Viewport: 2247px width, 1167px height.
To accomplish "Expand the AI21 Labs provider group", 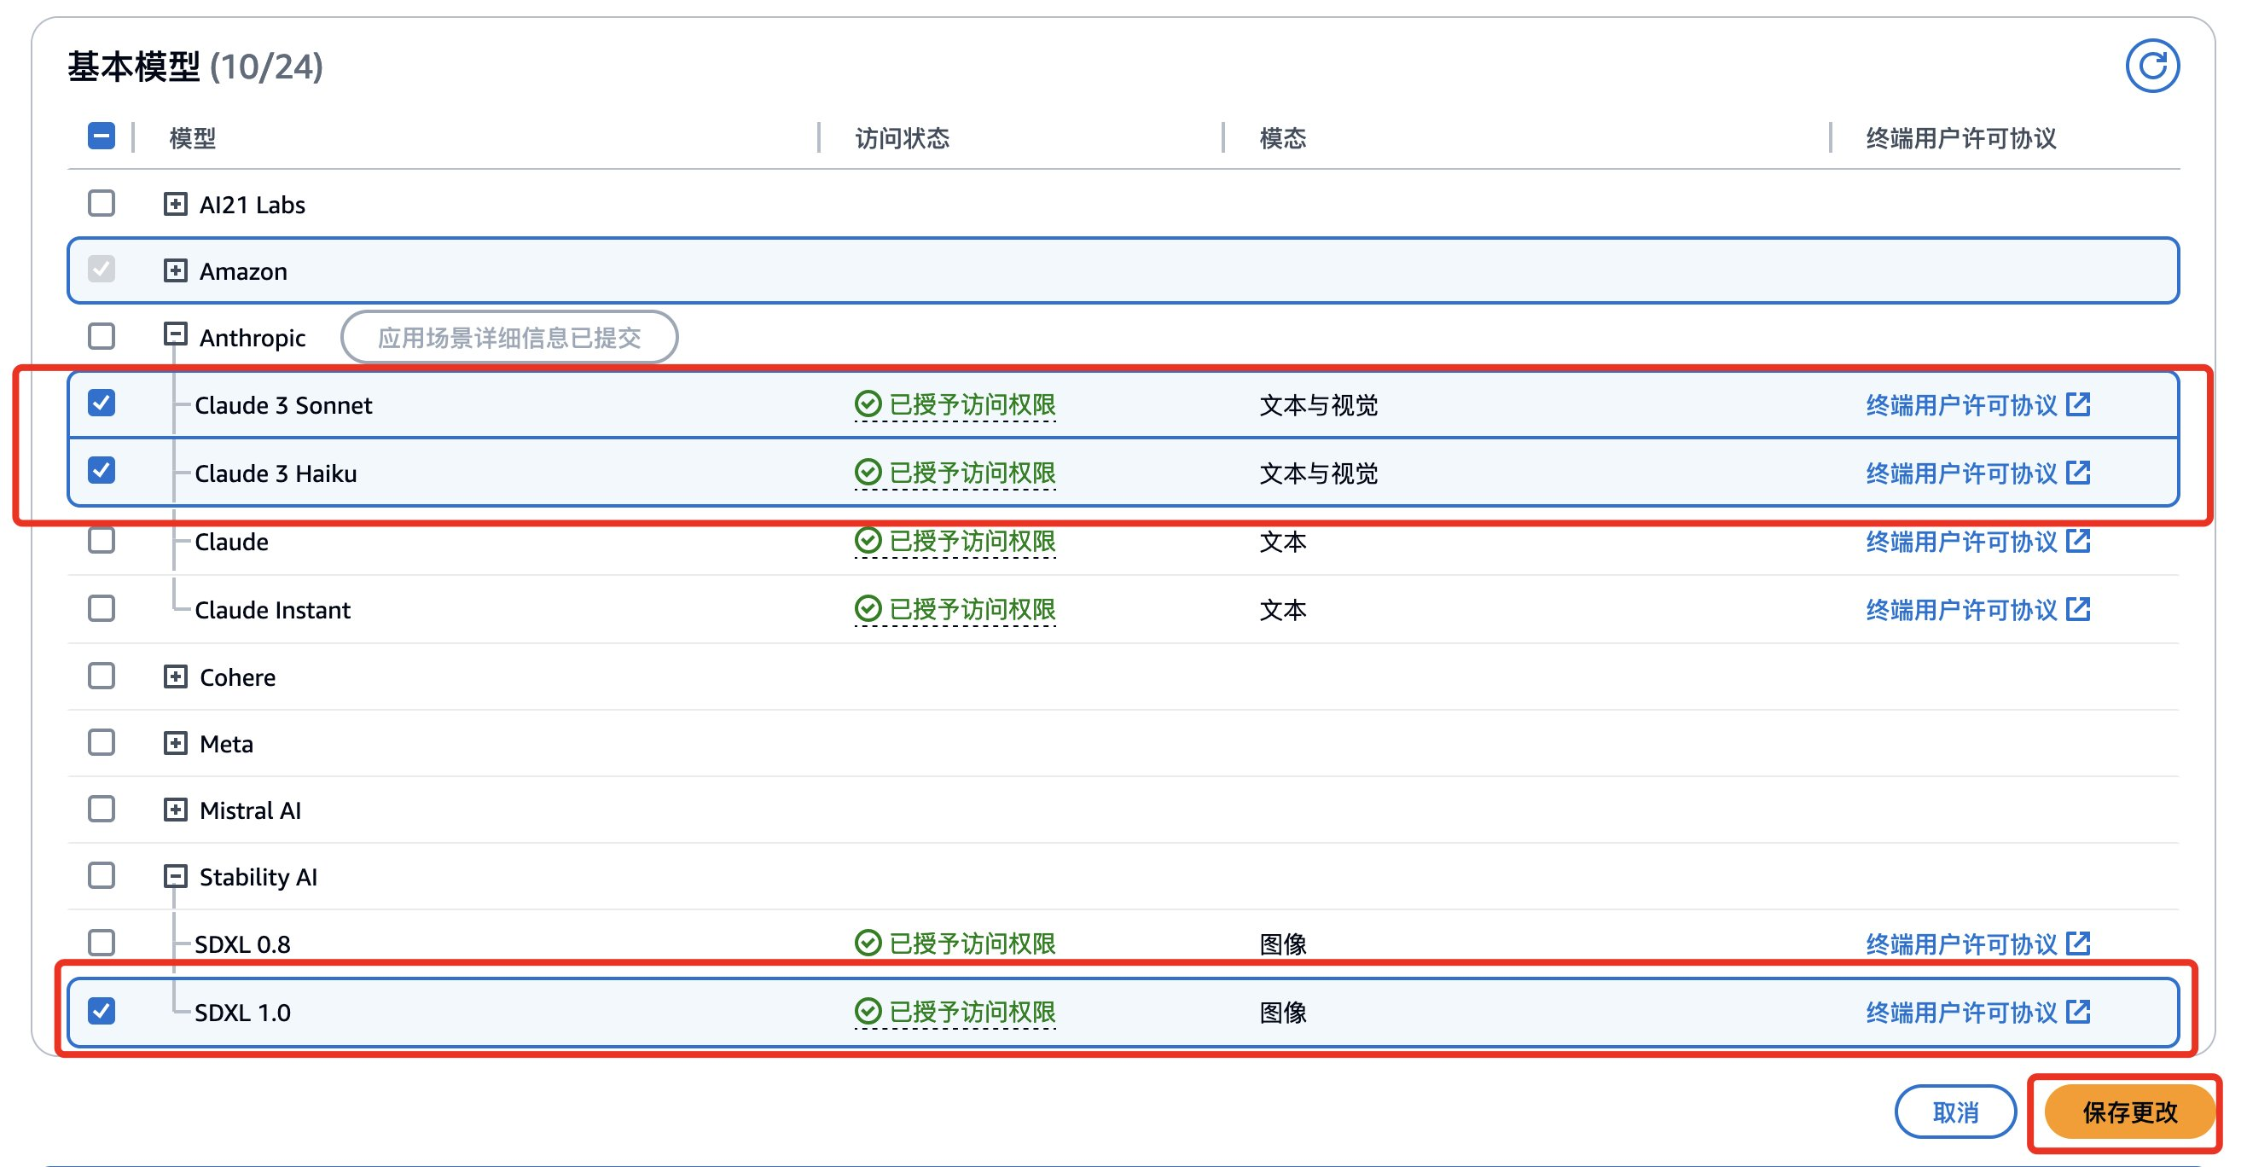I will (x=176, y=204).
